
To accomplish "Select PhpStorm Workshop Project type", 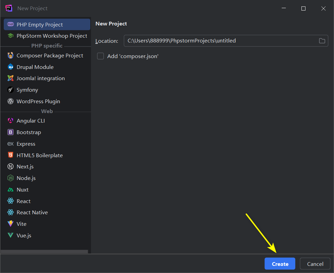I will [47, 36].
